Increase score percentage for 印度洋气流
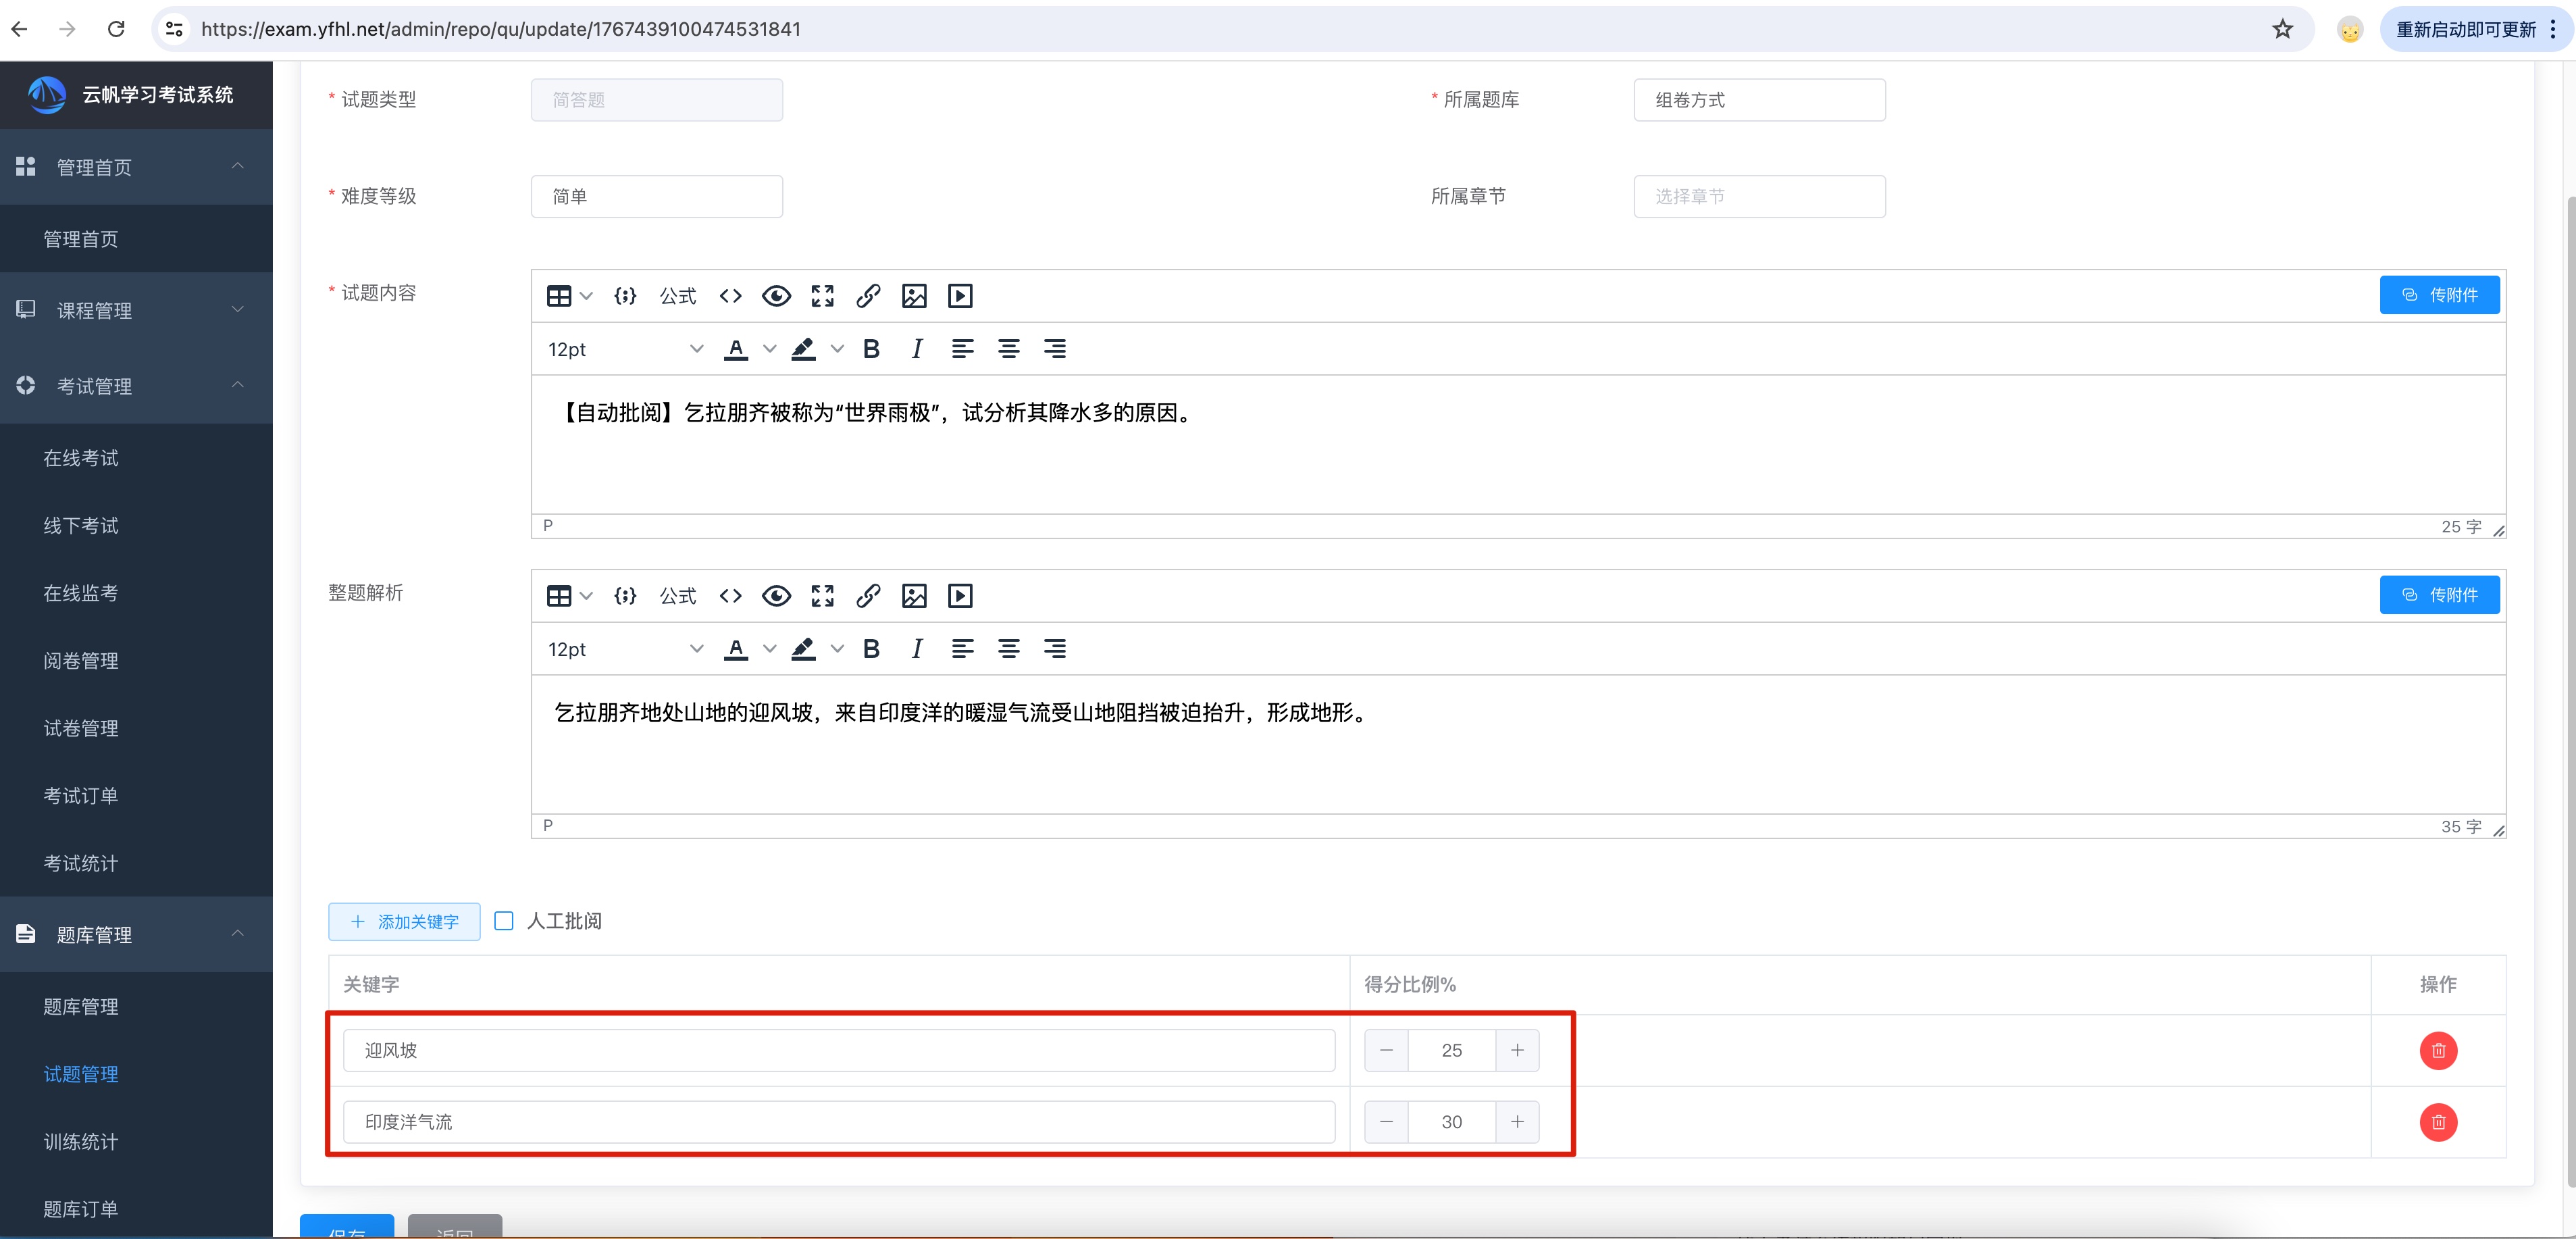The image size is (2576, 1239). click(1517, 1122)
